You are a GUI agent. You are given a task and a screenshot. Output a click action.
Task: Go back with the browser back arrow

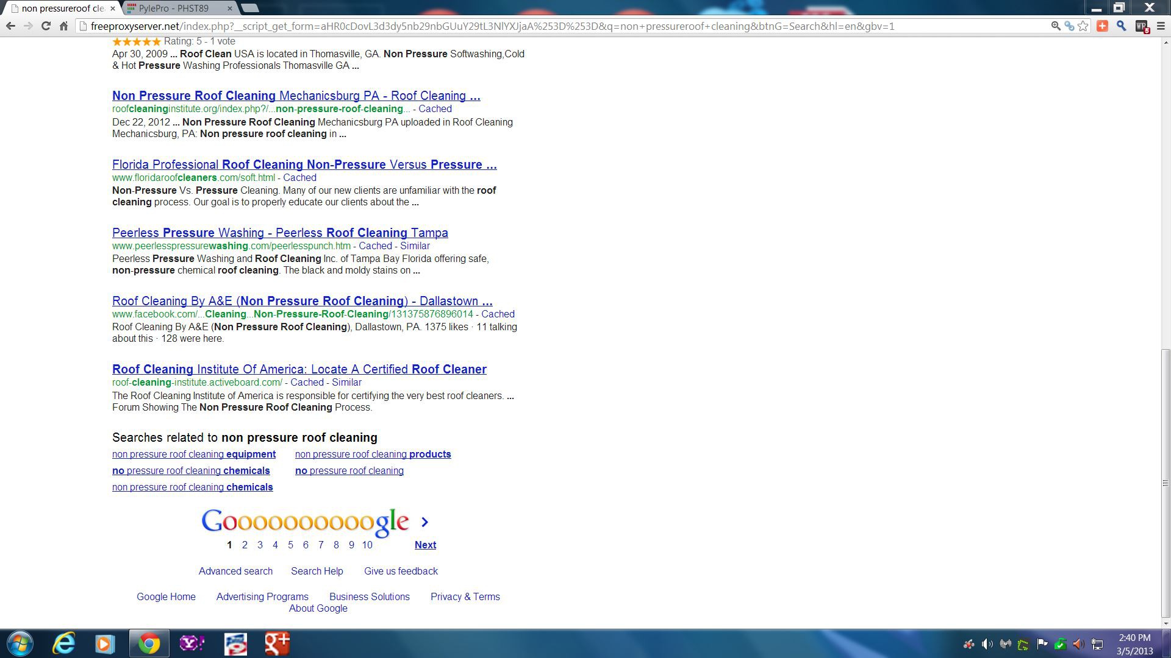(10, 26)
